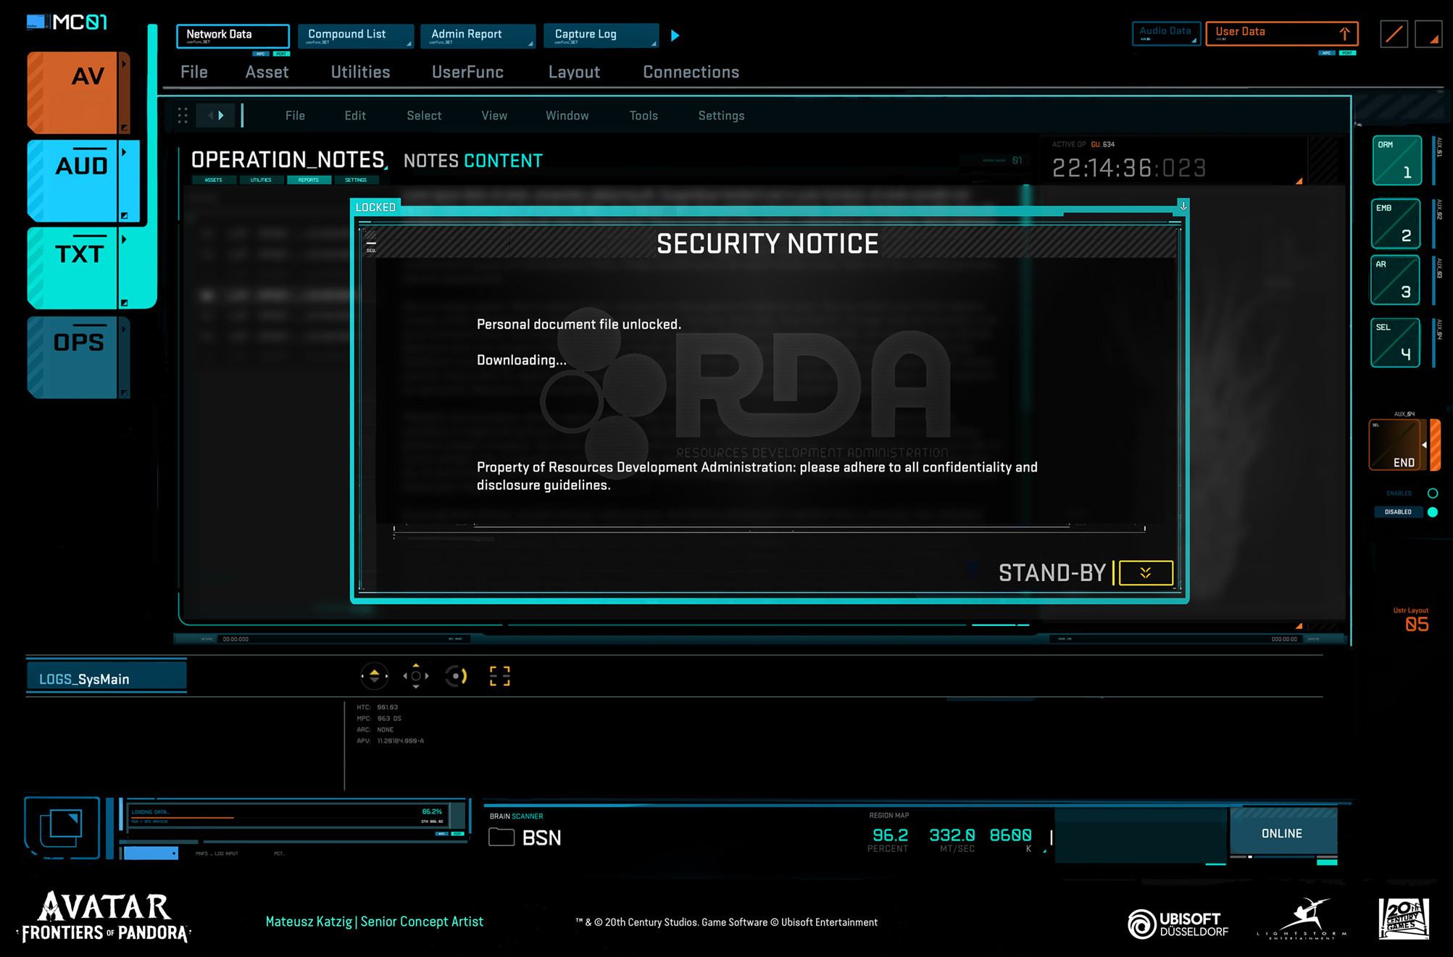
Task: Select the SETTINGS sub-tab under OPERATION_NOTES
Action: (356, 180)
